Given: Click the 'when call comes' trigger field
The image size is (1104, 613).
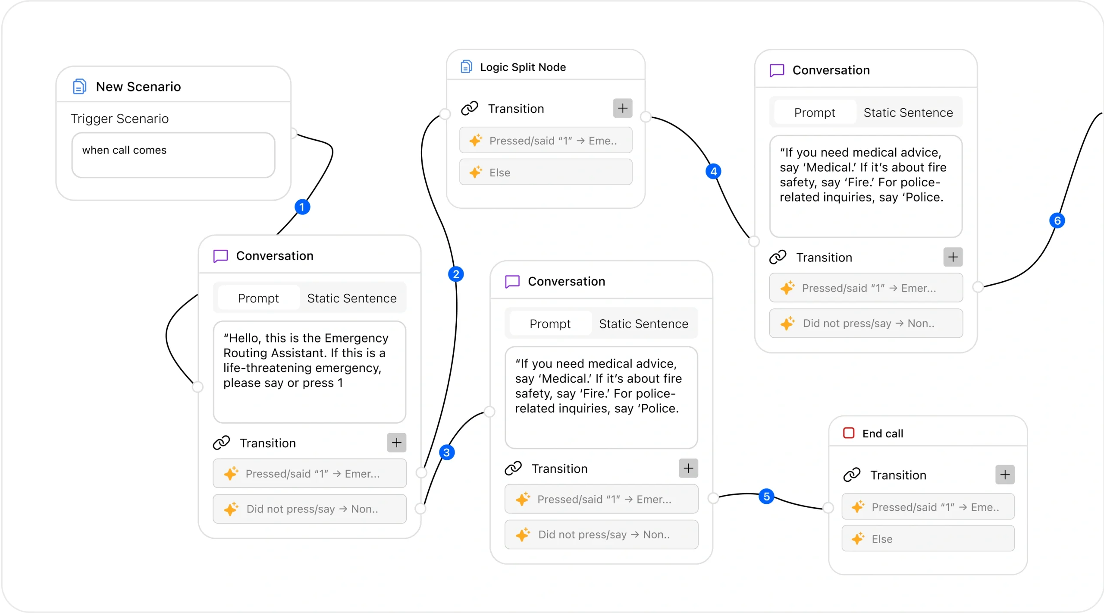Looking at the screenshot, I should 173,155.
